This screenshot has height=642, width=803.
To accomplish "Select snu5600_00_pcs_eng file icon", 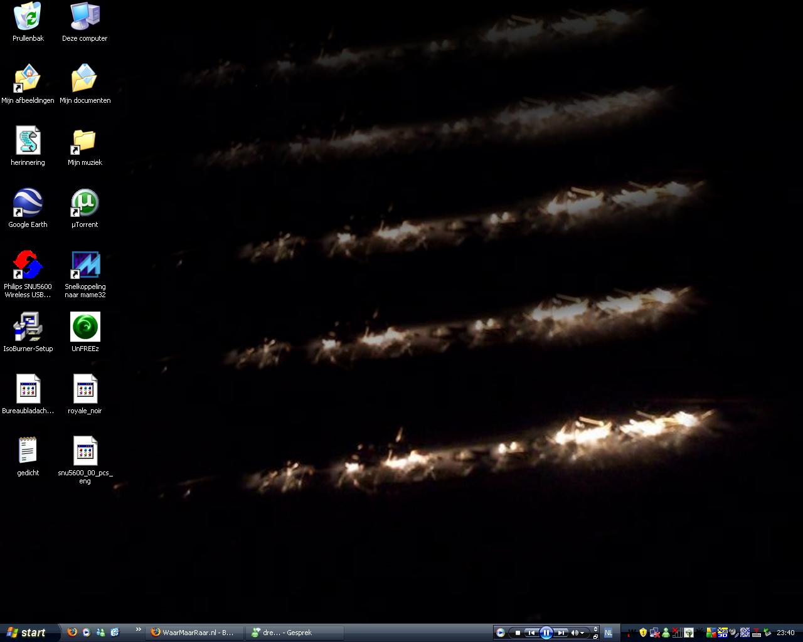I will click(85, 460).
